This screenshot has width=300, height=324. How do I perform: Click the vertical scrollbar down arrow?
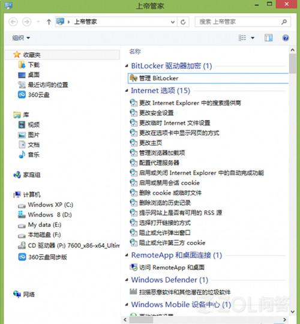point(293,311)
